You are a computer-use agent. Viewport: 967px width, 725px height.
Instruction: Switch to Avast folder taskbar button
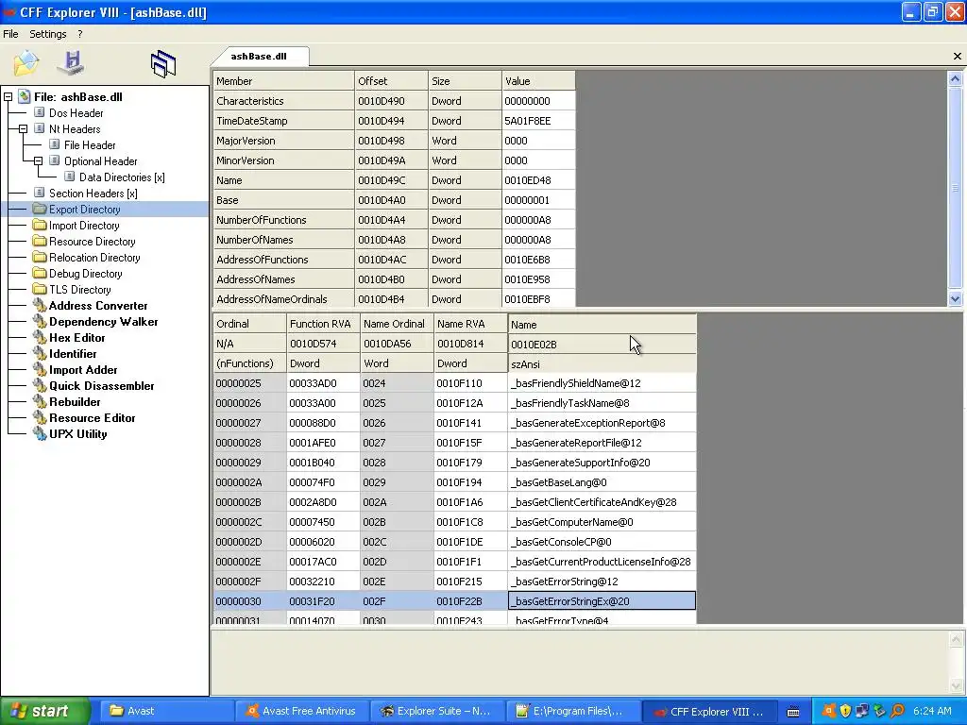point(165,711)
